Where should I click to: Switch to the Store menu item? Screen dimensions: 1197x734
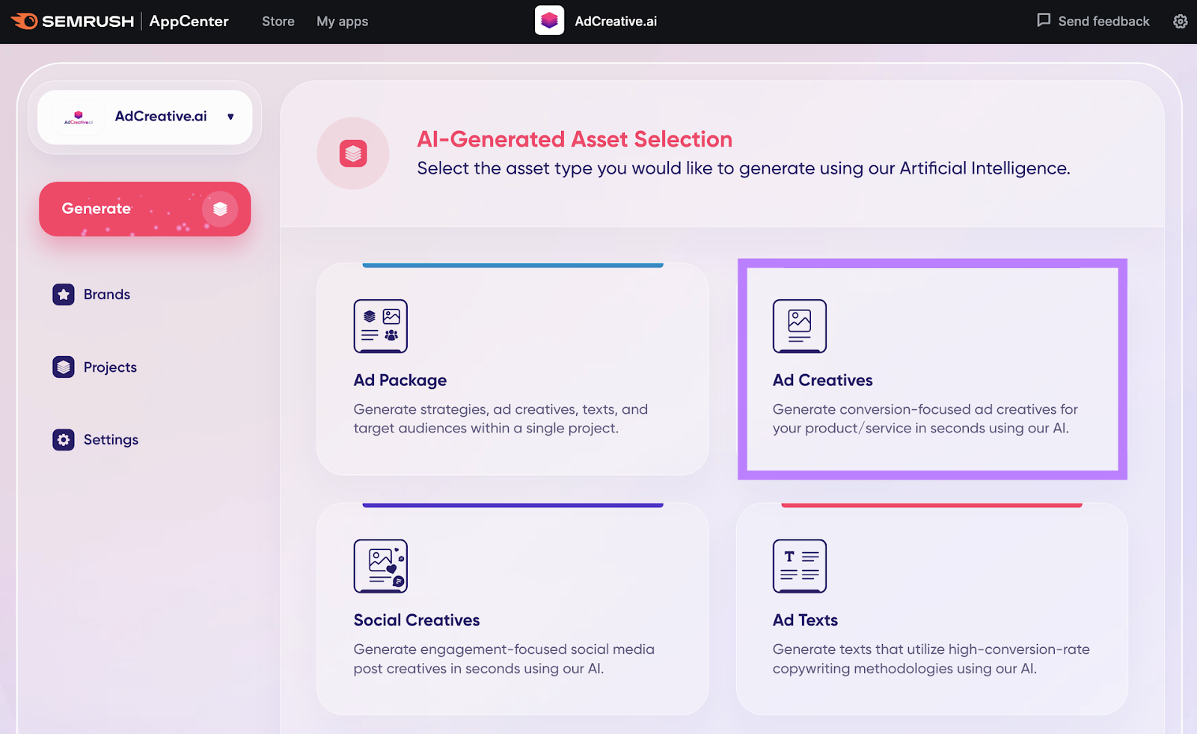[278, 21]
